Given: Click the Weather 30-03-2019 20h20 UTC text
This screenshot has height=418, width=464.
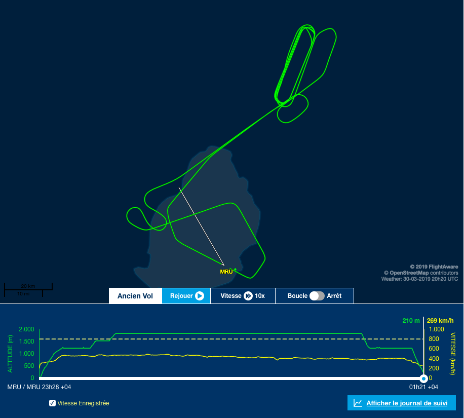Looking at the screenshot, I should click(419, 279).
